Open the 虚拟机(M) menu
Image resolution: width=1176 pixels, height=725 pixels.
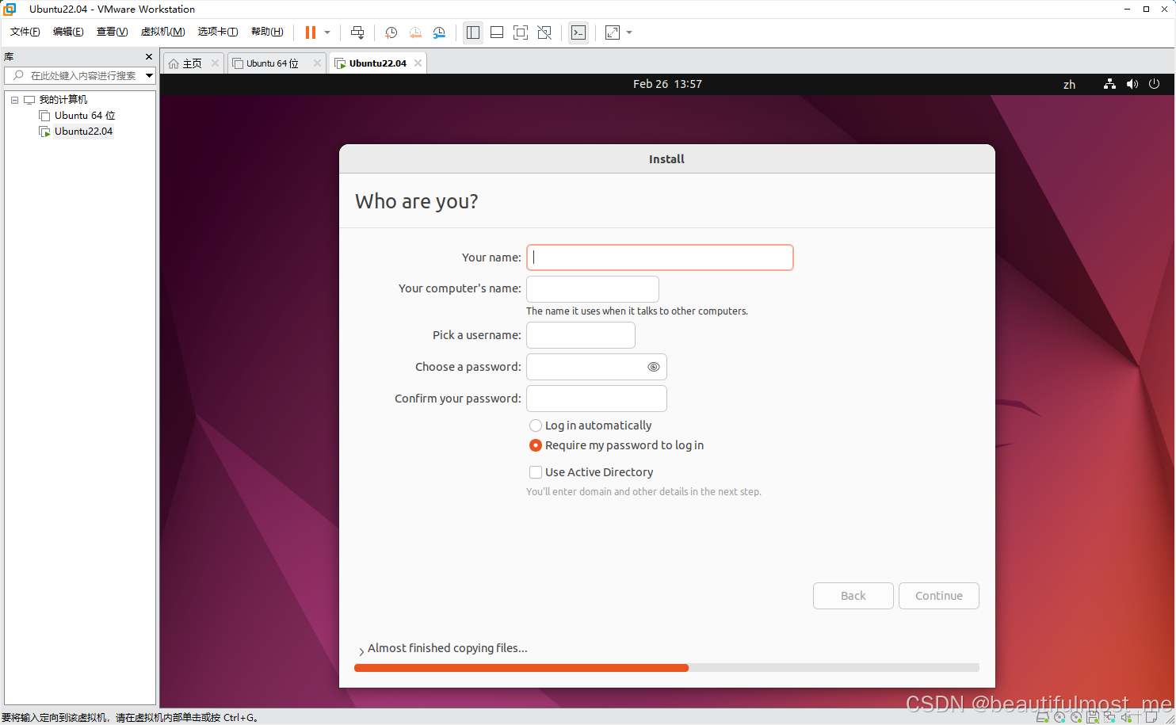point(162,32)
